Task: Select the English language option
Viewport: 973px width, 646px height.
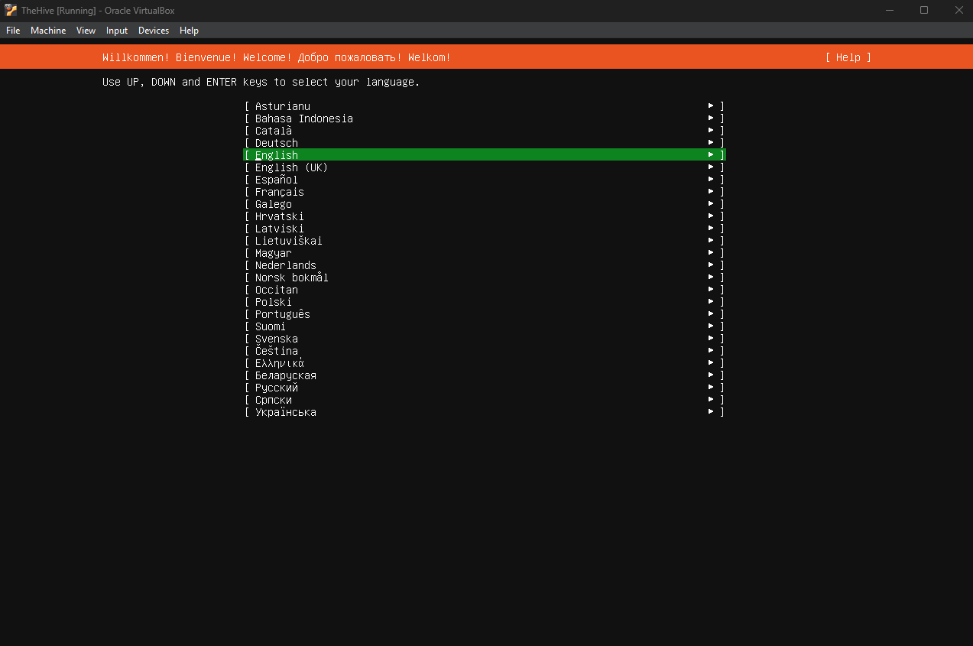Action: (277, 155)
